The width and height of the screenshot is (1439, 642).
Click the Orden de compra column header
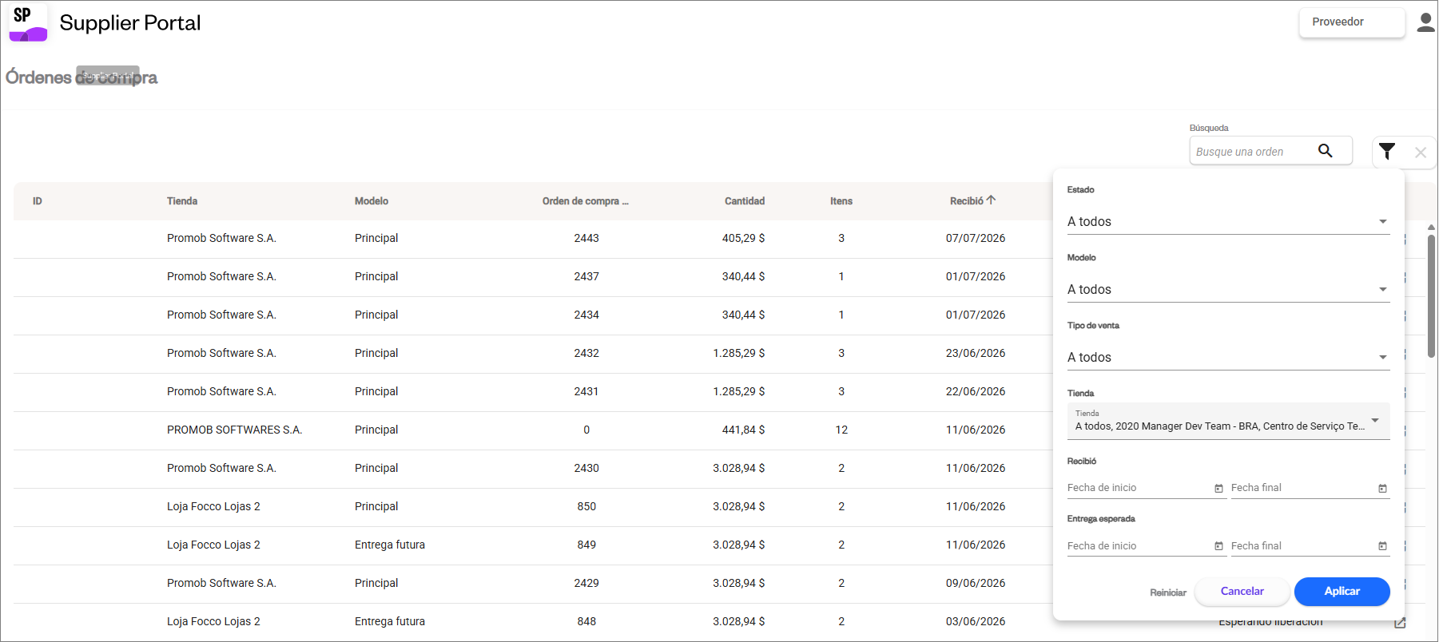pyautogui.click(x=586, y=201)
